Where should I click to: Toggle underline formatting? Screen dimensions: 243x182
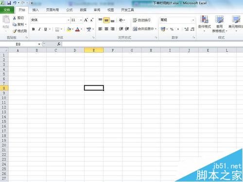click(x=46, y=29)
